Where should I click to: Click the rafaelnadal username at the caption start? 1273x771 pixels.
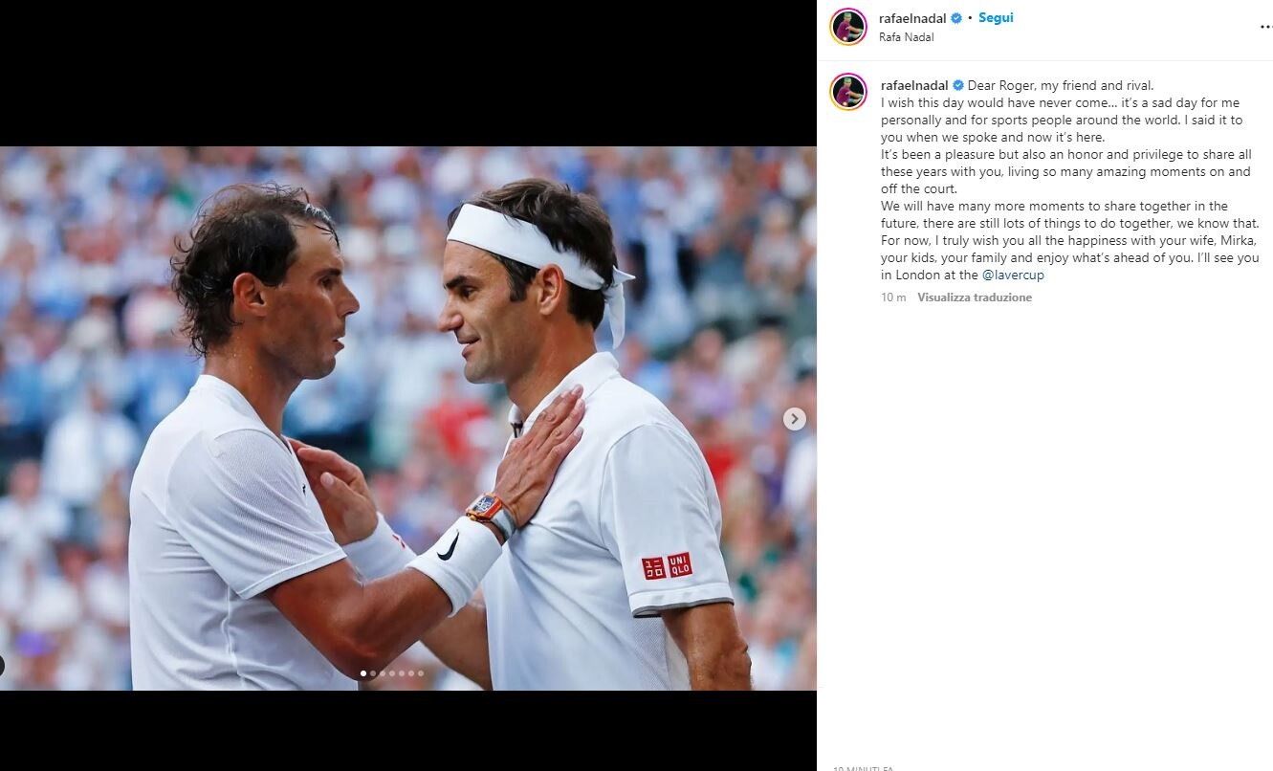(x=914, y=86)
